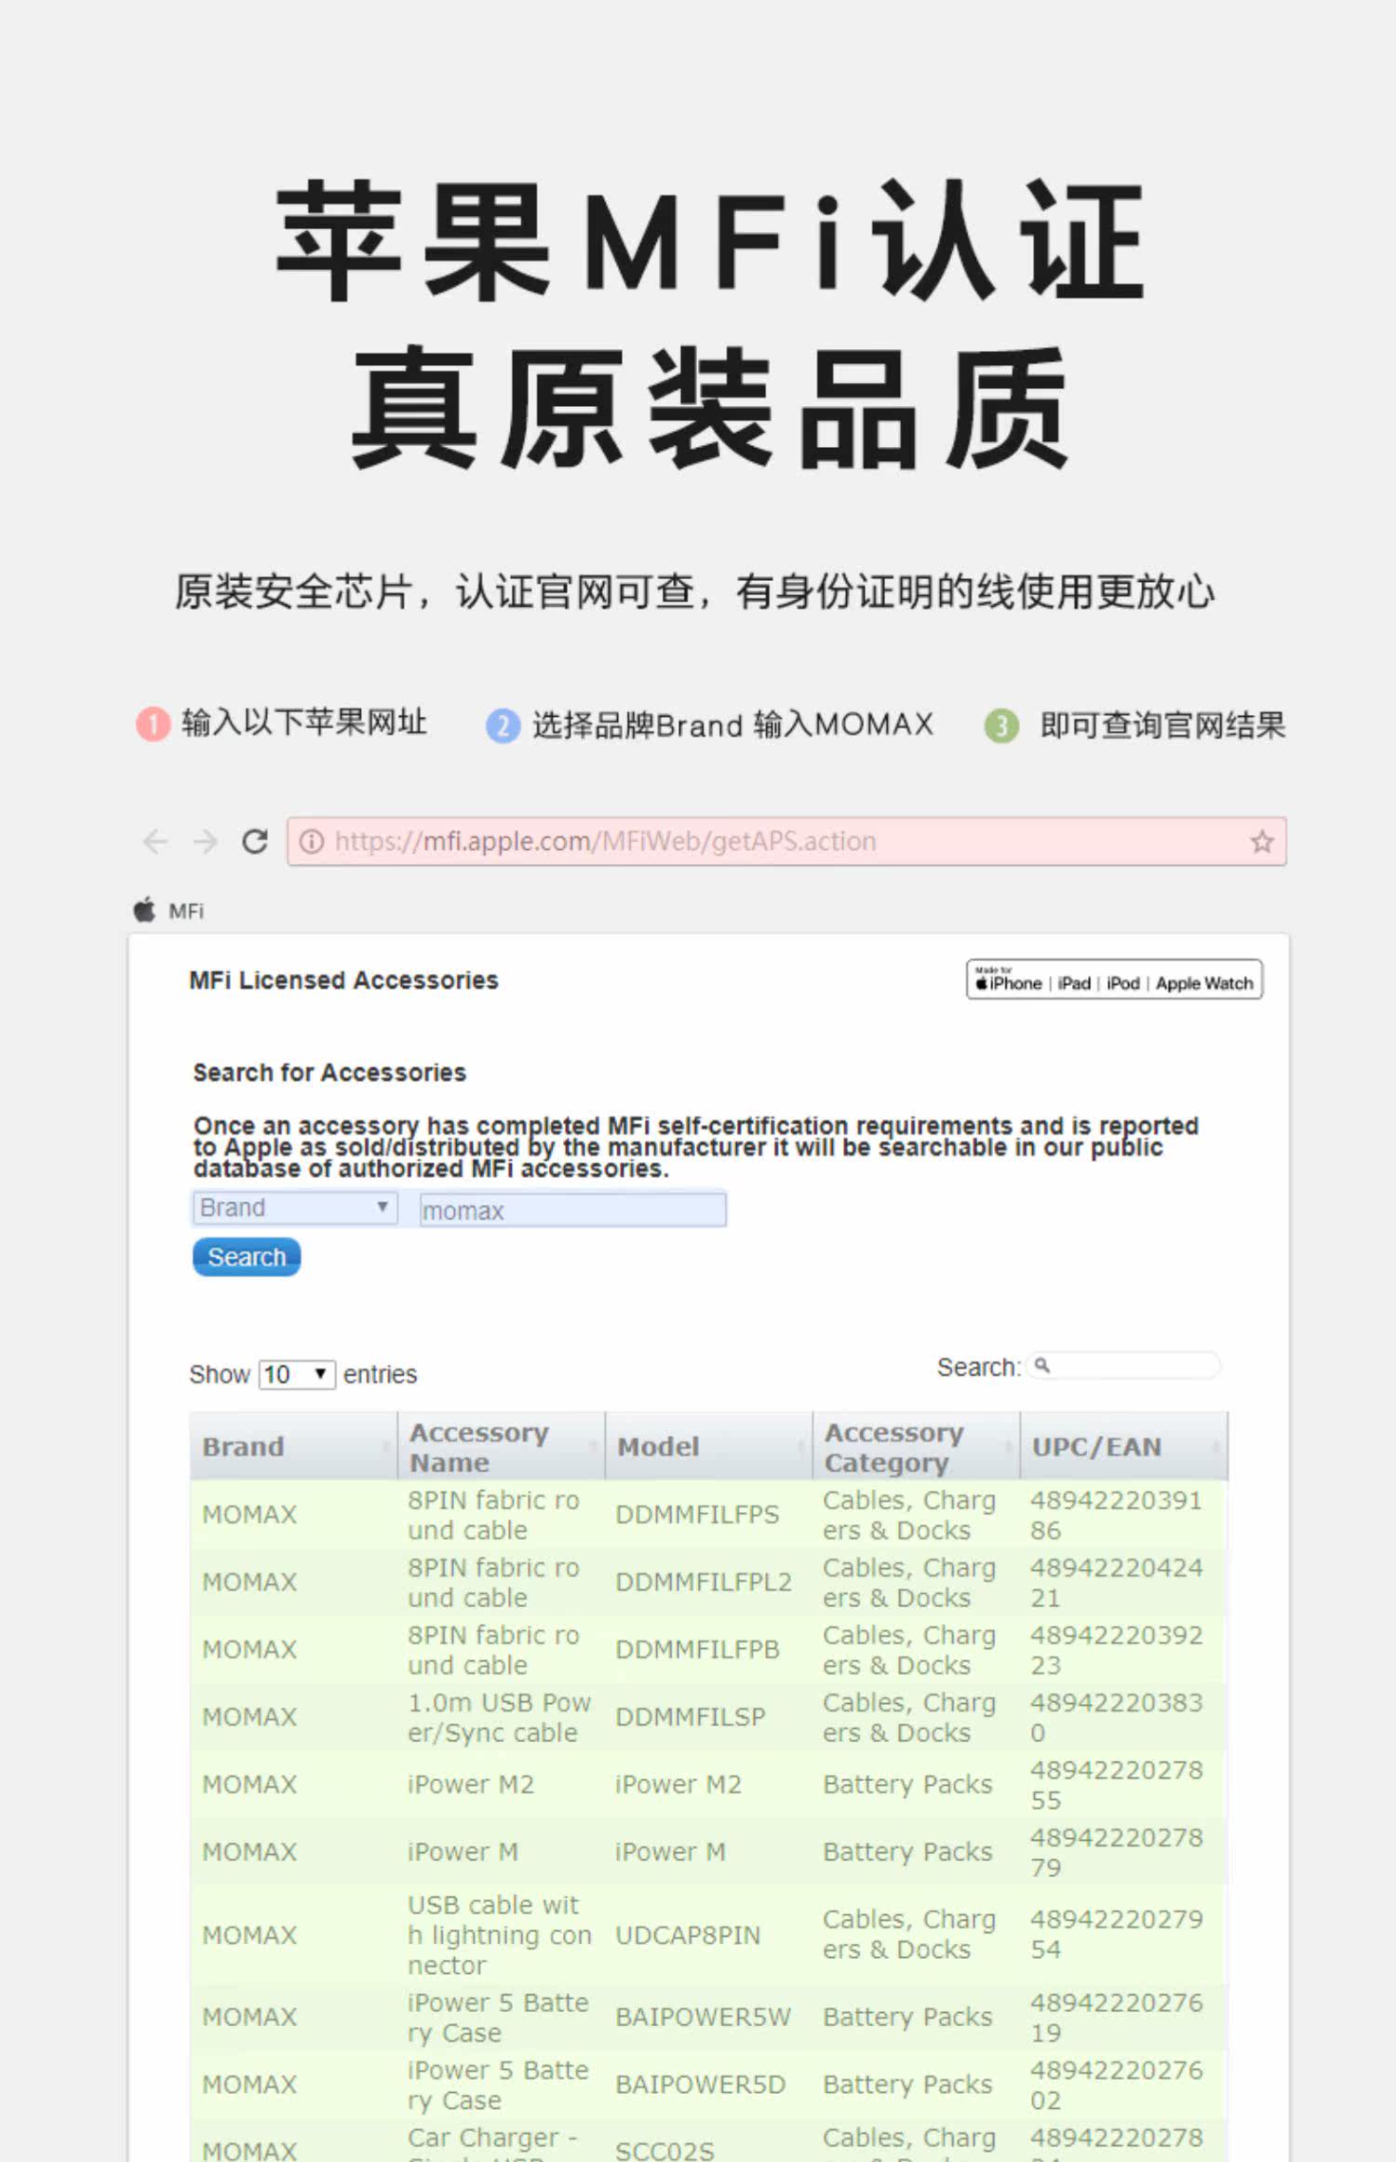Click Battery Packs category in BAIPOWER5W row
Viewport: 1396px width, 2162px height.
(x=907, y=2017)
